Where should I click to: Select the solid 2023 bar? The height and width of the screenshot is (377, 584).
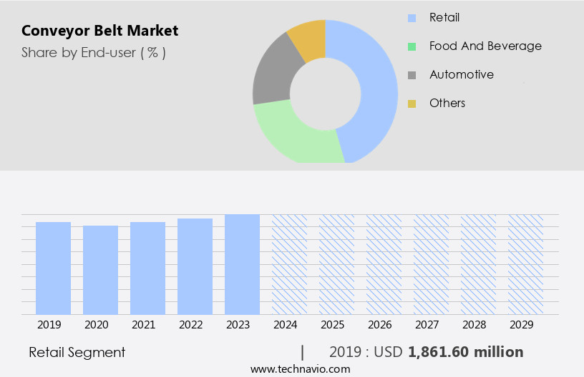(x=242, y=264)
